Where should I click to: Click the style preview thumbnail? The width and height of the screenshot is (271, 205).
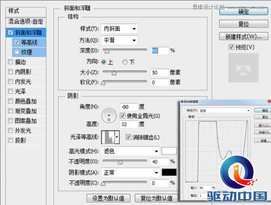(x=243, y=68)
